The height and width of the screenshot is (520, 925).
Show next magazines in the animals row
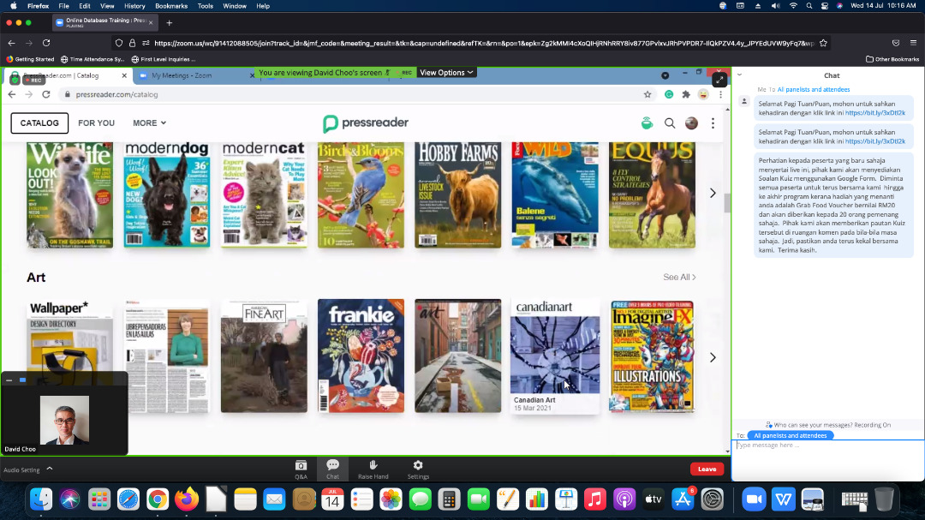[x=713, y=193]
